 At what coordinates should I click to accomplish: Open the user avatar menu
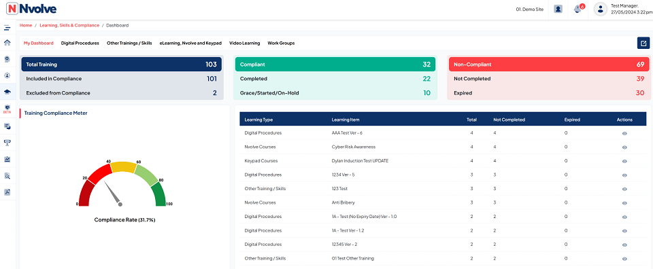point(600,9)
